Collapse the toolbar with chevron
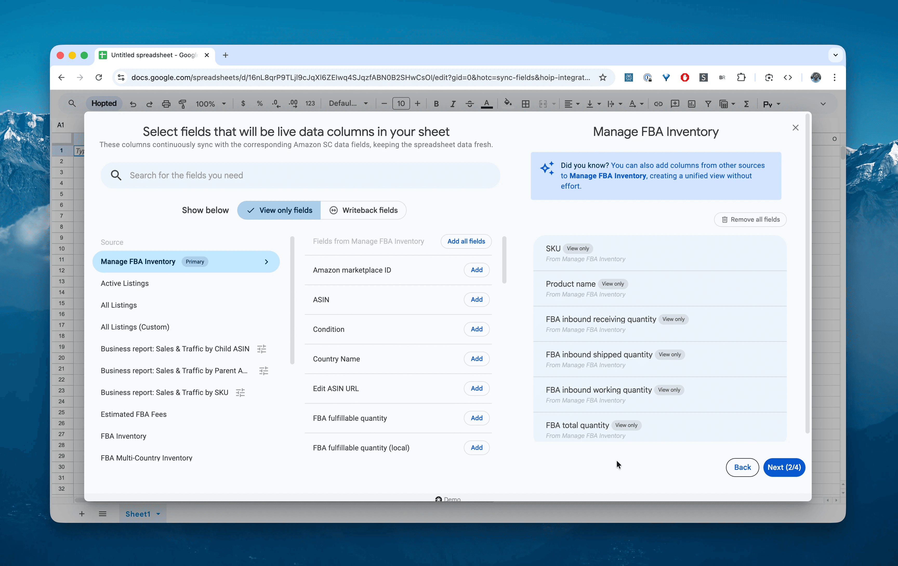Screen dimensions: 898x566 click(823, 104)
